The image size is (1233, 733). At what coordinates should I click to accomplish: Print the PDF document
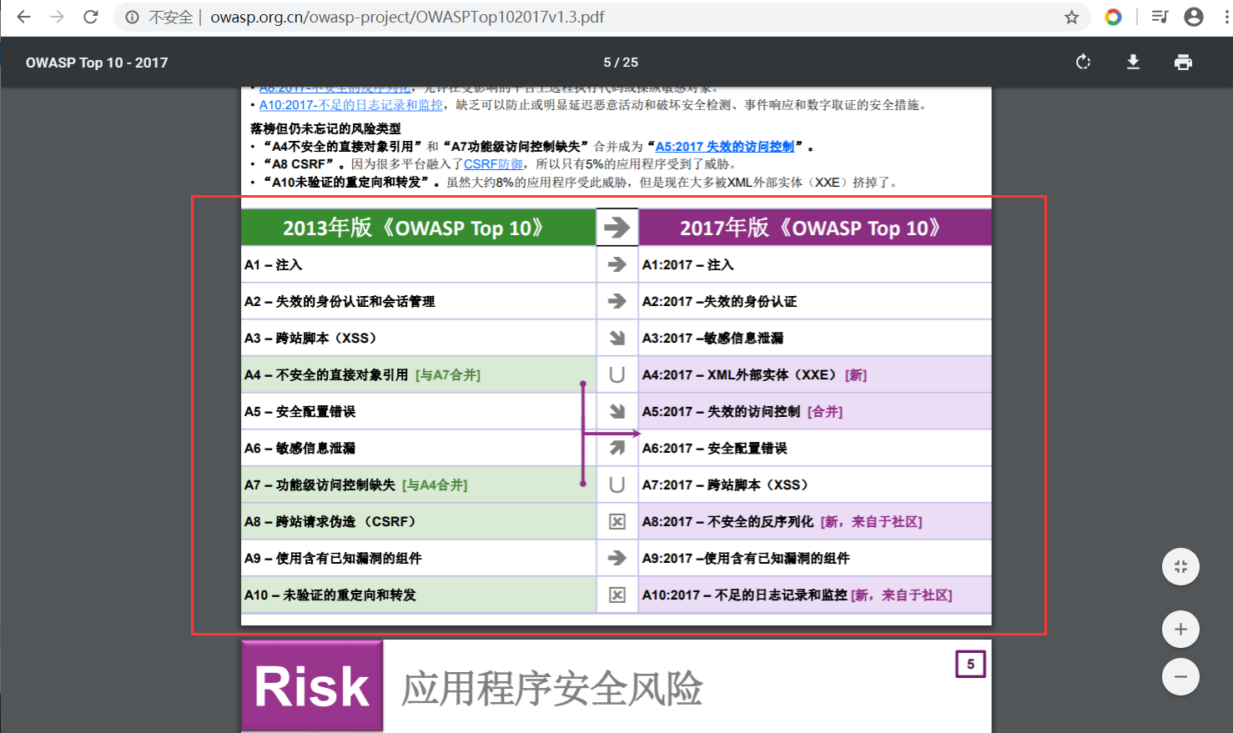pyautogui.click(x=1183, y=62)
